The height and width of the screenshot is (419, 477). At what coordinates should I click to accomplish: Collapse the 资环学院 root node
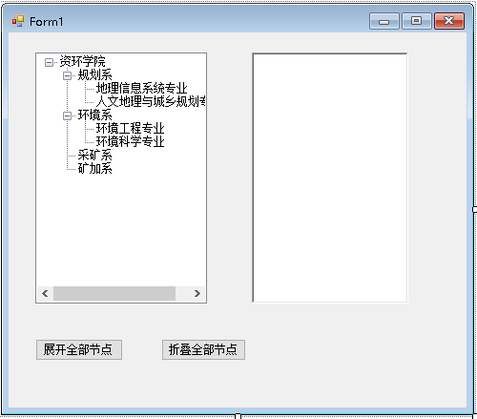coord(49,62)
